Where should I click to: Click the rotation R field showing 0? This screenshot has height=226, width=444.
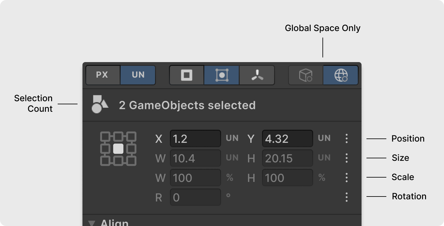point(195,197)
